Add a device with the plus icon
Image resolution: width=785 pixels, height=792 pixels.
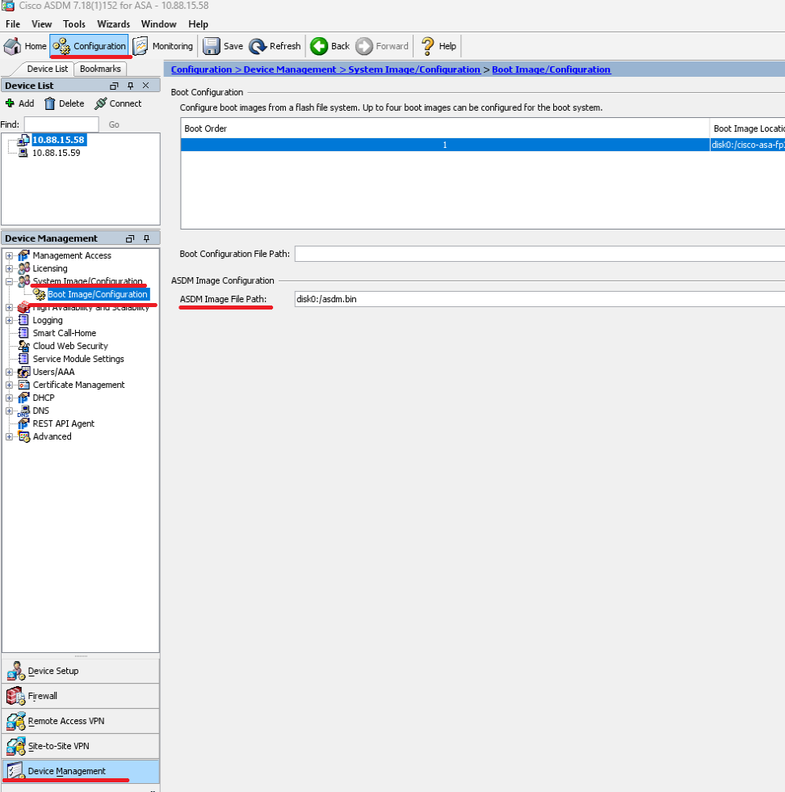(10, 103)
